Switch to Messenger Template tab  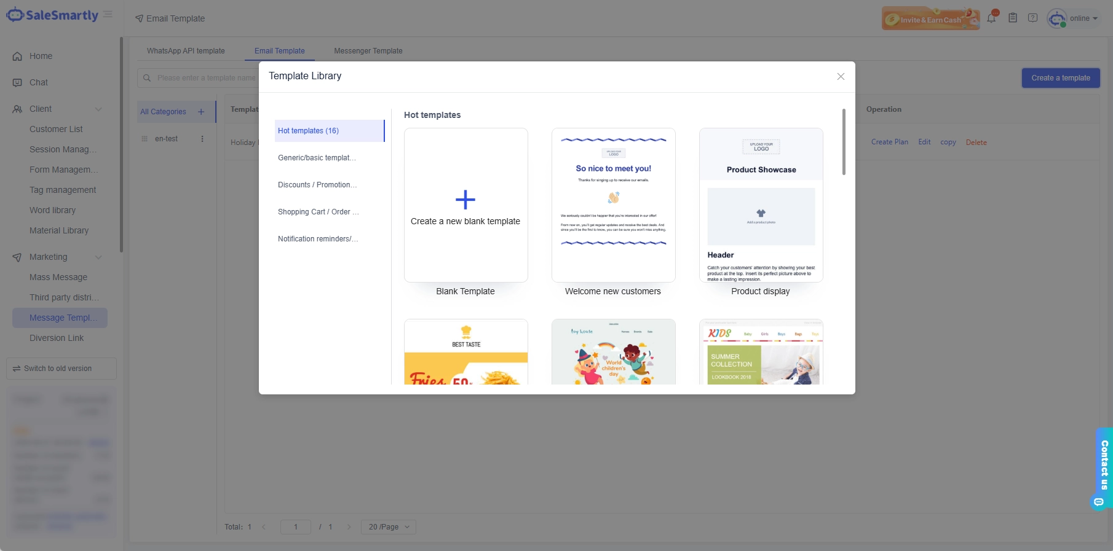pyautogui.click(x=368, y=51)
